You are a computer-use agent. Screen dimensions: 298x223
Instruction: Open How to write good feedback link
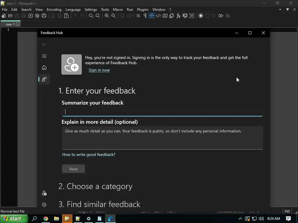click(89, 154)
